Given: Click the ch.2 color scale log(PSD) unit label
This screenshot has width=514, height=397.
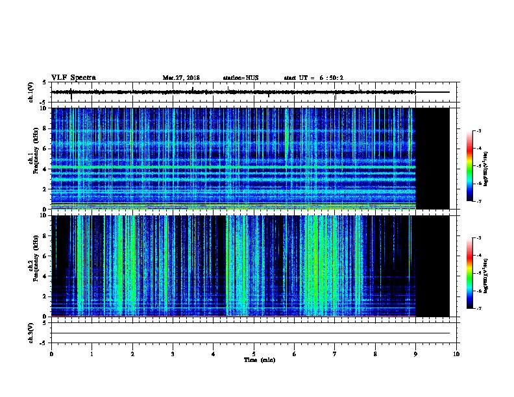Looking at the screenshot, I should [x=485, y=276].
